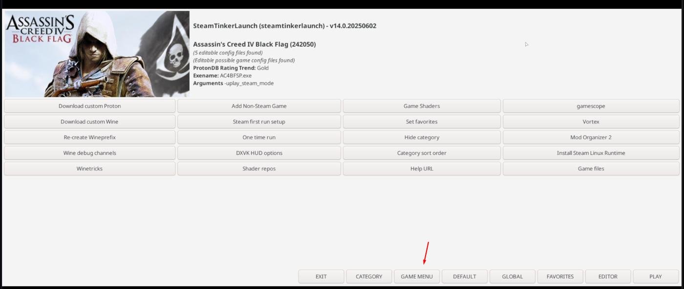The height and width of the screenshot is (289, 684).
Task: Click Install Steam Linux Runtime
Action: [591, 153]
